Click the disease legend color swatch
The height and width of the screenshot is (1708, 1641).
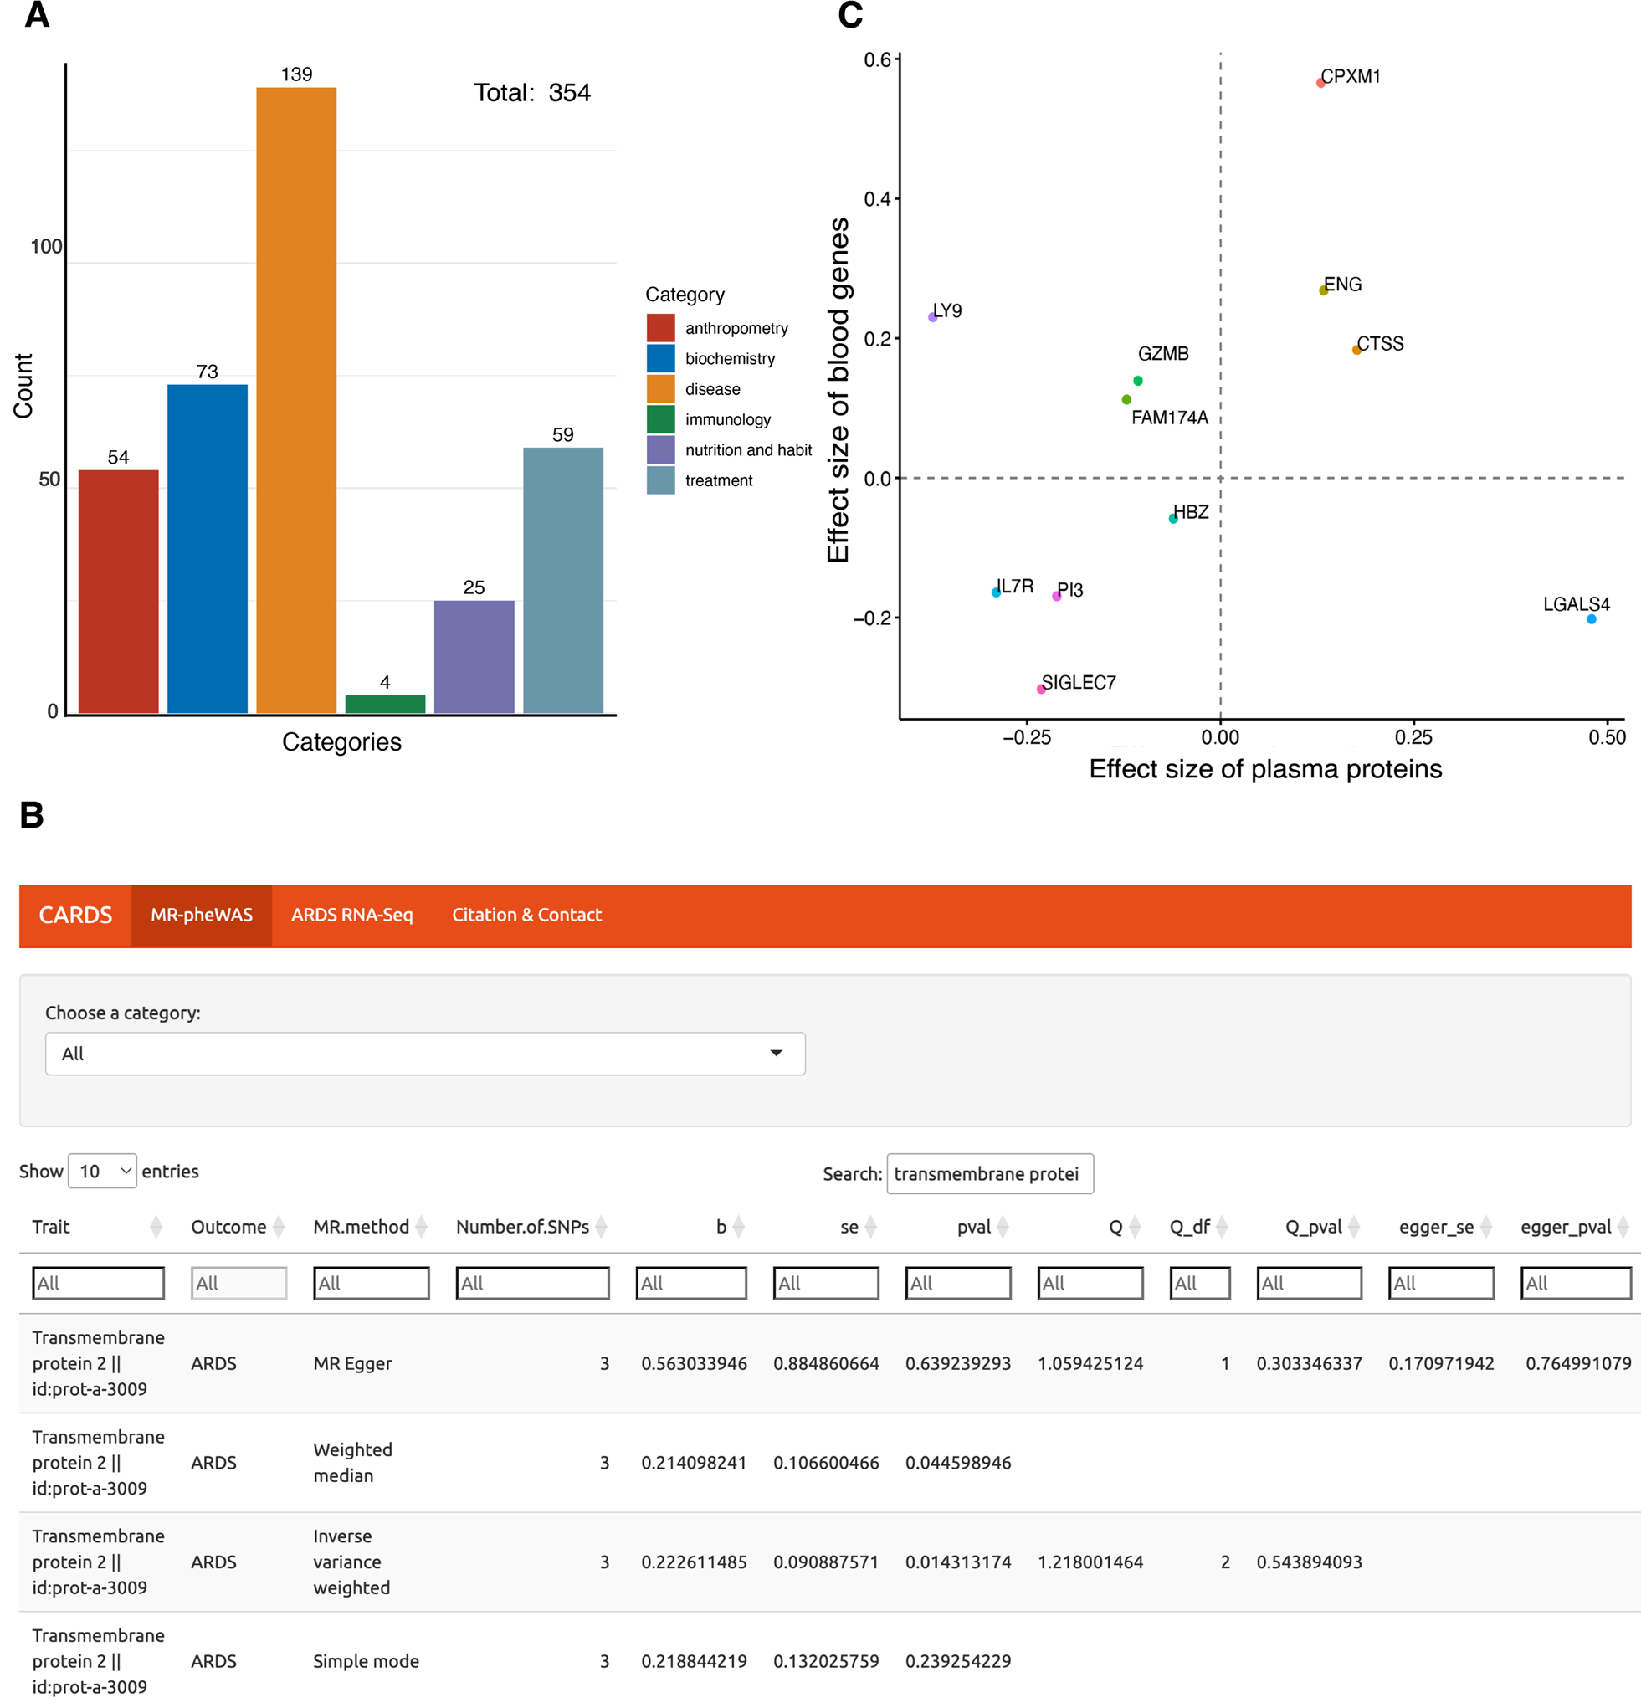660,388
